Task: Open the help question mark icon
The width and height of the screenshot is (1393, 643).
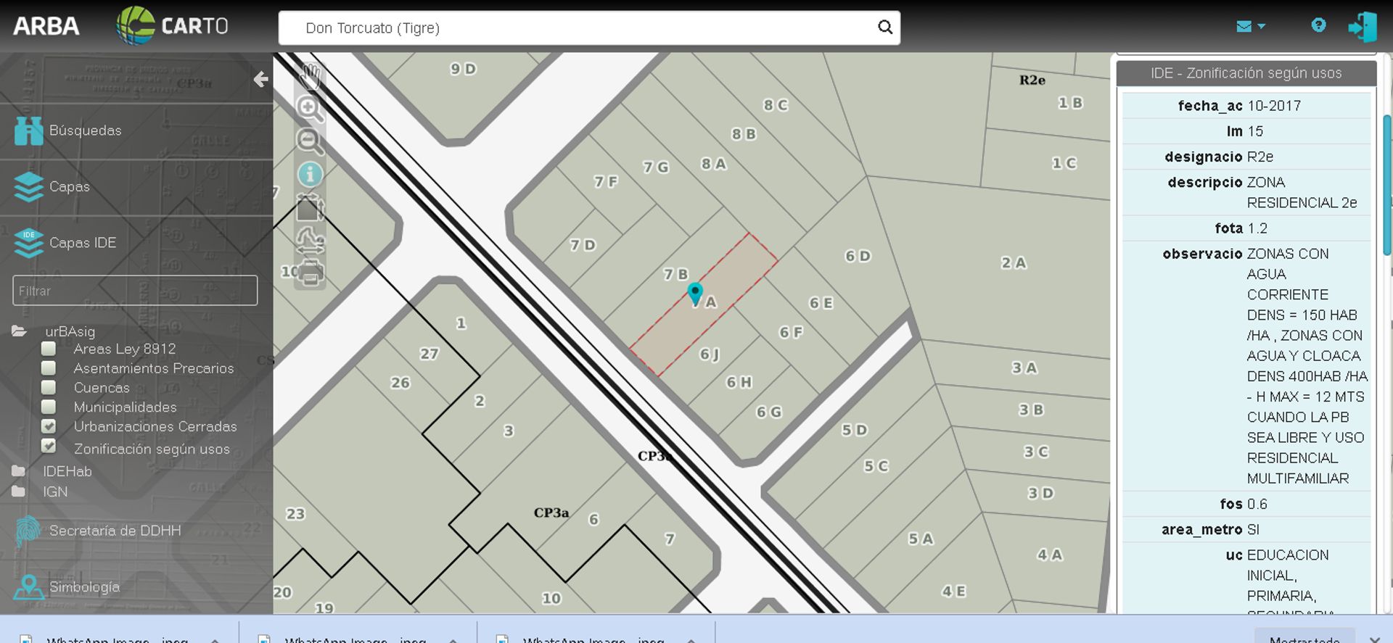Action: [x=1318, y=25]
